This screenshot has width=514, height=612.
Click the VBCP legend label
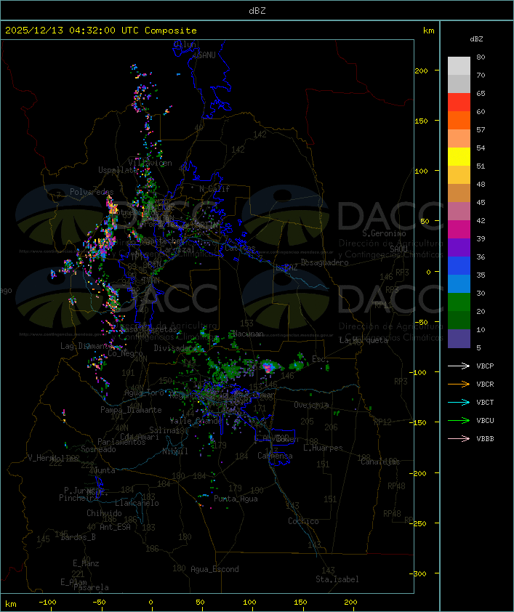click(x=485, y=366)
